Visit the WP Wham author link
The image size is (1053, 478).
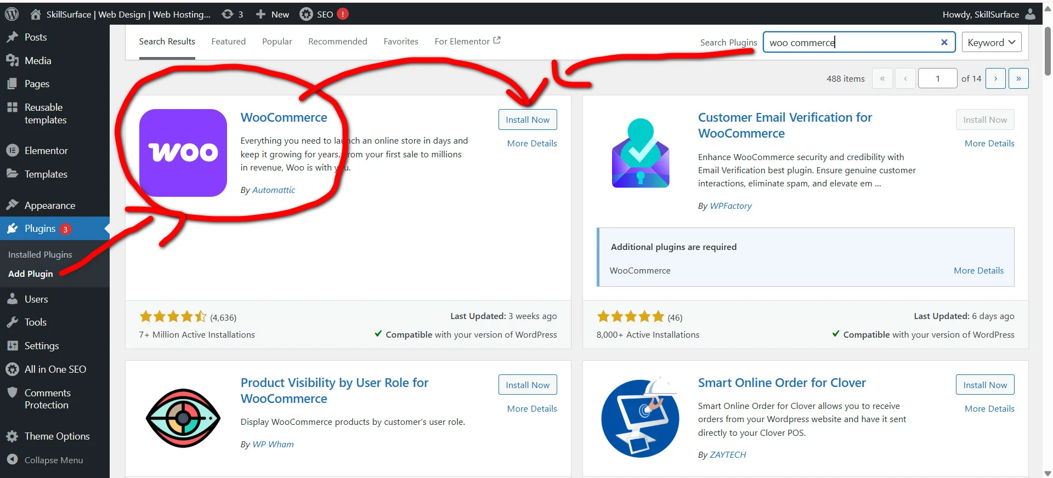pos(273,445)
